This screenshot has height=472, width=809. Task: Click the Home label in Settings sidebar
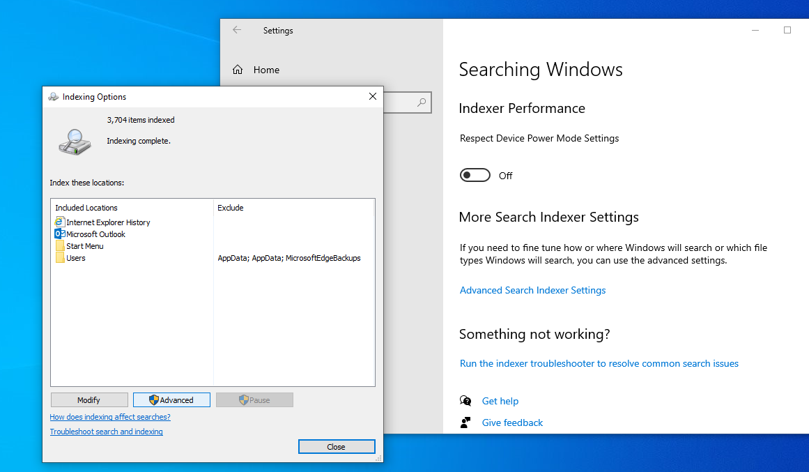click(x=266, y=70)
